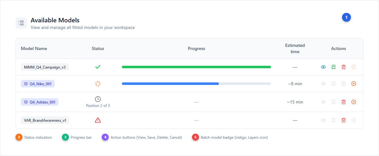
Task: Click the clock queue icon for Q4_Adidas_001
Action: point(98,99)
